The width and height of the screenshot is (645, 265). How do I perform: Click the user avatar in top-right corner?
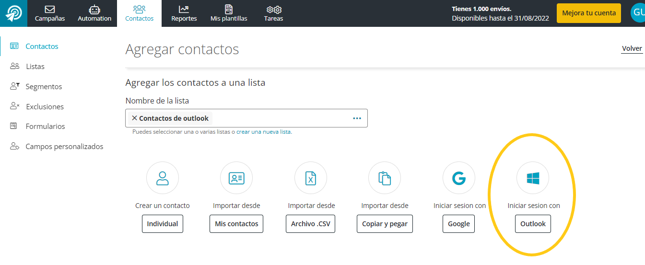(638, 13)
